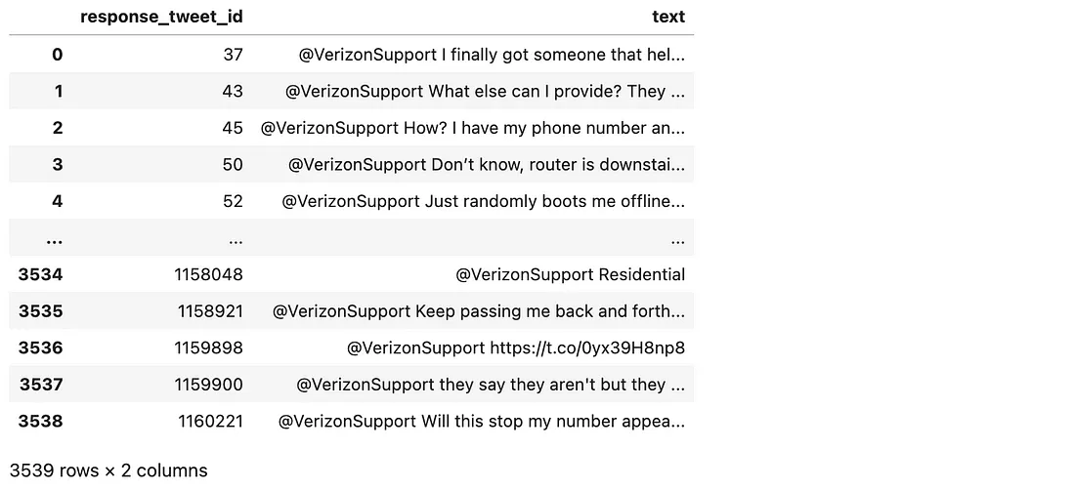The height and width of the screenshot is (490, 1075).
Task: Click the ellipsis row index
Action: (x=54, y=240)
